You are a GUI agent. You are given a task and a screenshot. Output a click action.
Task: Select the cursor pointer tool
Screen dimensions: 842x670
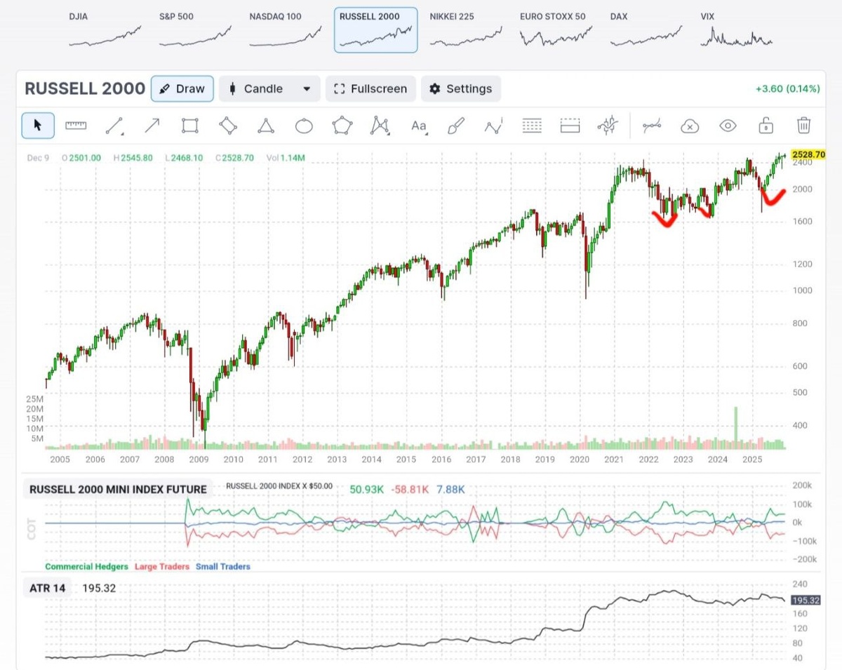(38, 126)
